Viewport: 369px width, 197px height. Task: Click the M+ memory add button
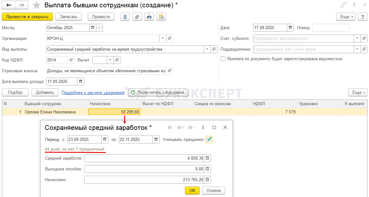[181, 127]
